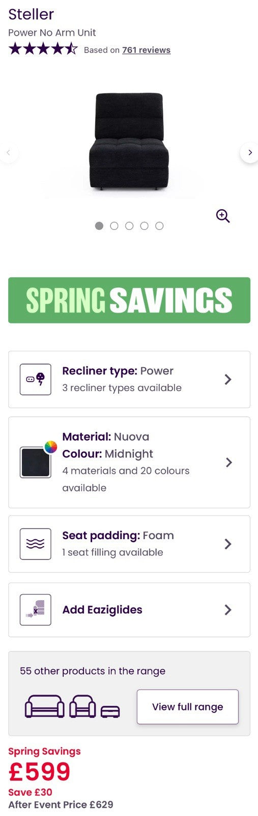This screenshot has width=258, height=816.
Task: Click the power recliner type icon
Action: click(x=36, y=379)
